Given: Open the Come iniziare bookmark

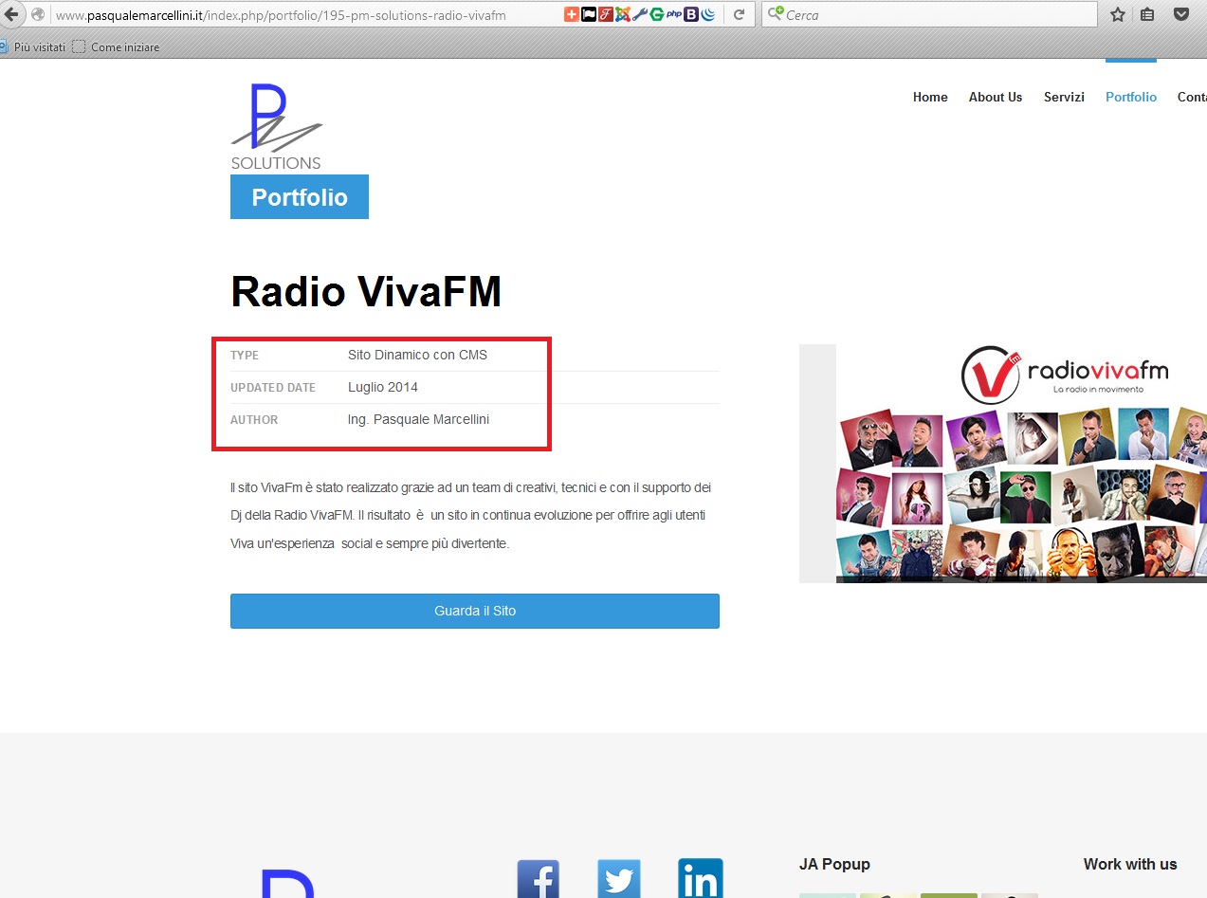Looking at the screenshot, I should pyautogui.click(x=116, y=46).
